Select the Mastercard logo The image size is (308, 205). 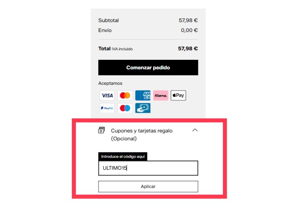(125, 96)
